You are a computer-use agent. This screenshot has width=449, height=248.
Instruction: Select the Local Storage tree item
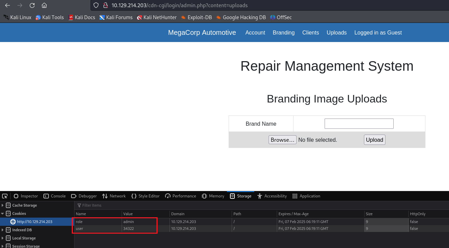(24, 238)
